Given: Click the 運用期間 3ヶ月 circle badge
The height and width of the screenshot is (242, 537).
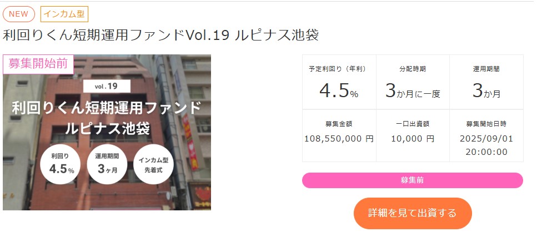Looking at the screenshot, I should [107, 164].
